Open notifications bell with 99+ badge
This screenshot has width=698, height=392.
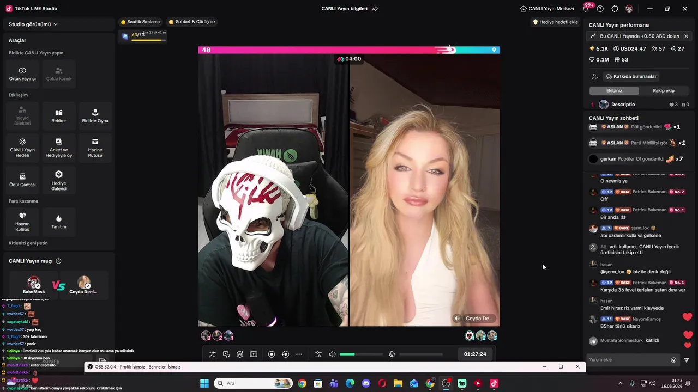[587, 8]
